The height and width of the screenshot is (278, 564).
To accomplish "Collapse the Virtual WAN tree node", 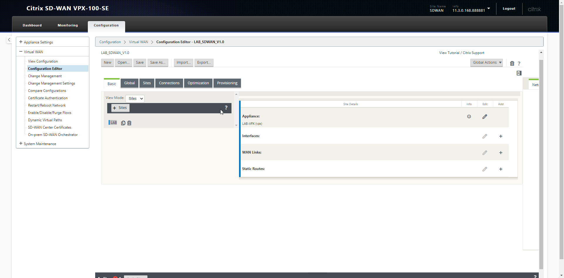I will click(21, 52).
